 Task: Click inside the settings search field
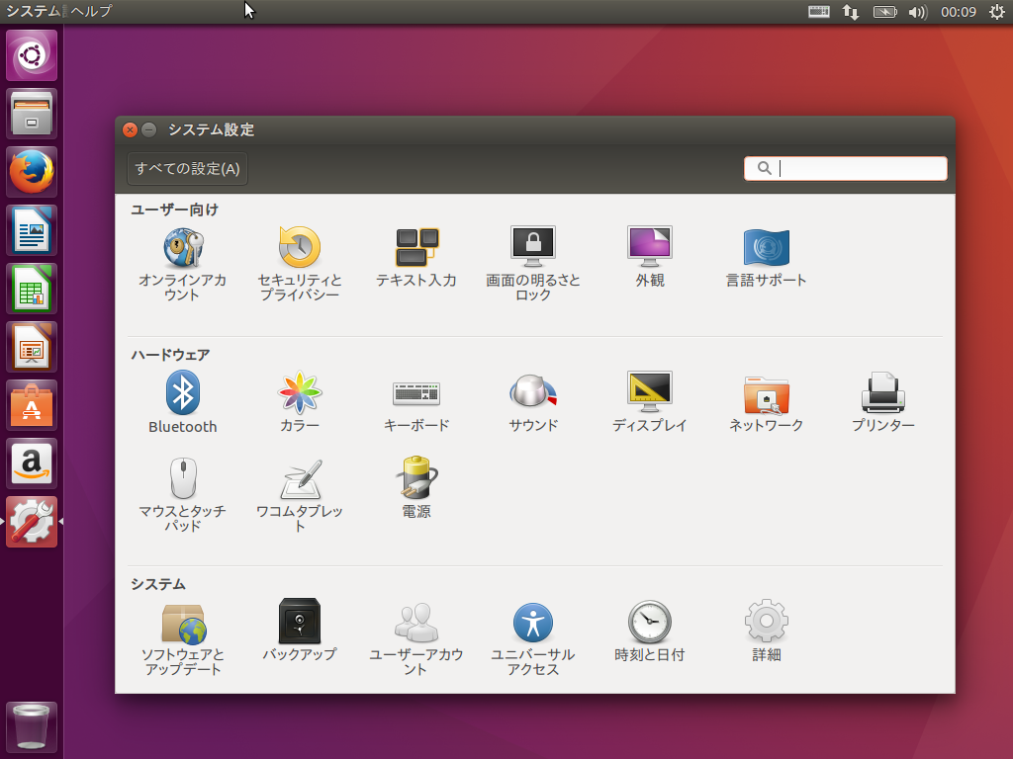(x=851, y=168)
